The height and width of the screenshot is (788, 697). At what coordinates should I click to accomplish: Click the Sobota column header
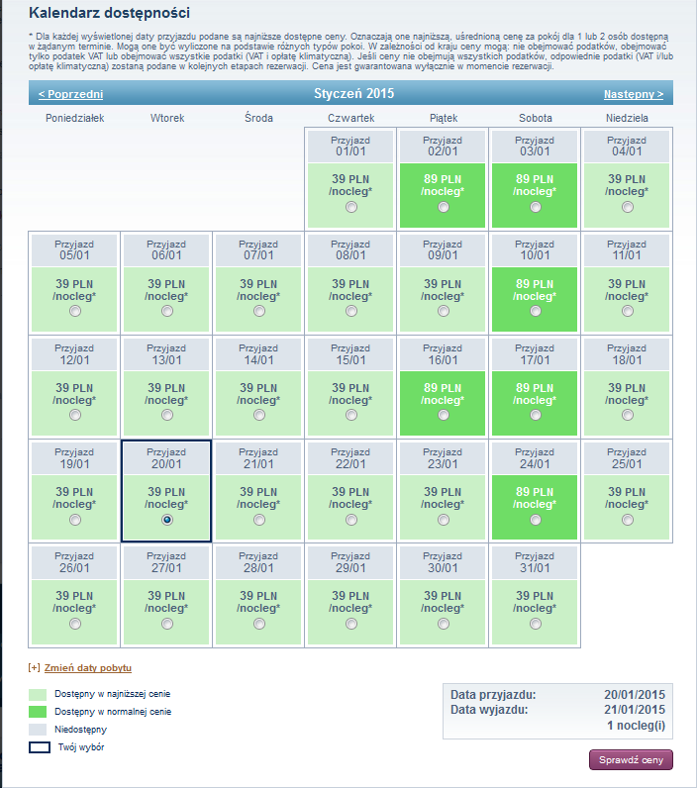[x=536, y=118]
